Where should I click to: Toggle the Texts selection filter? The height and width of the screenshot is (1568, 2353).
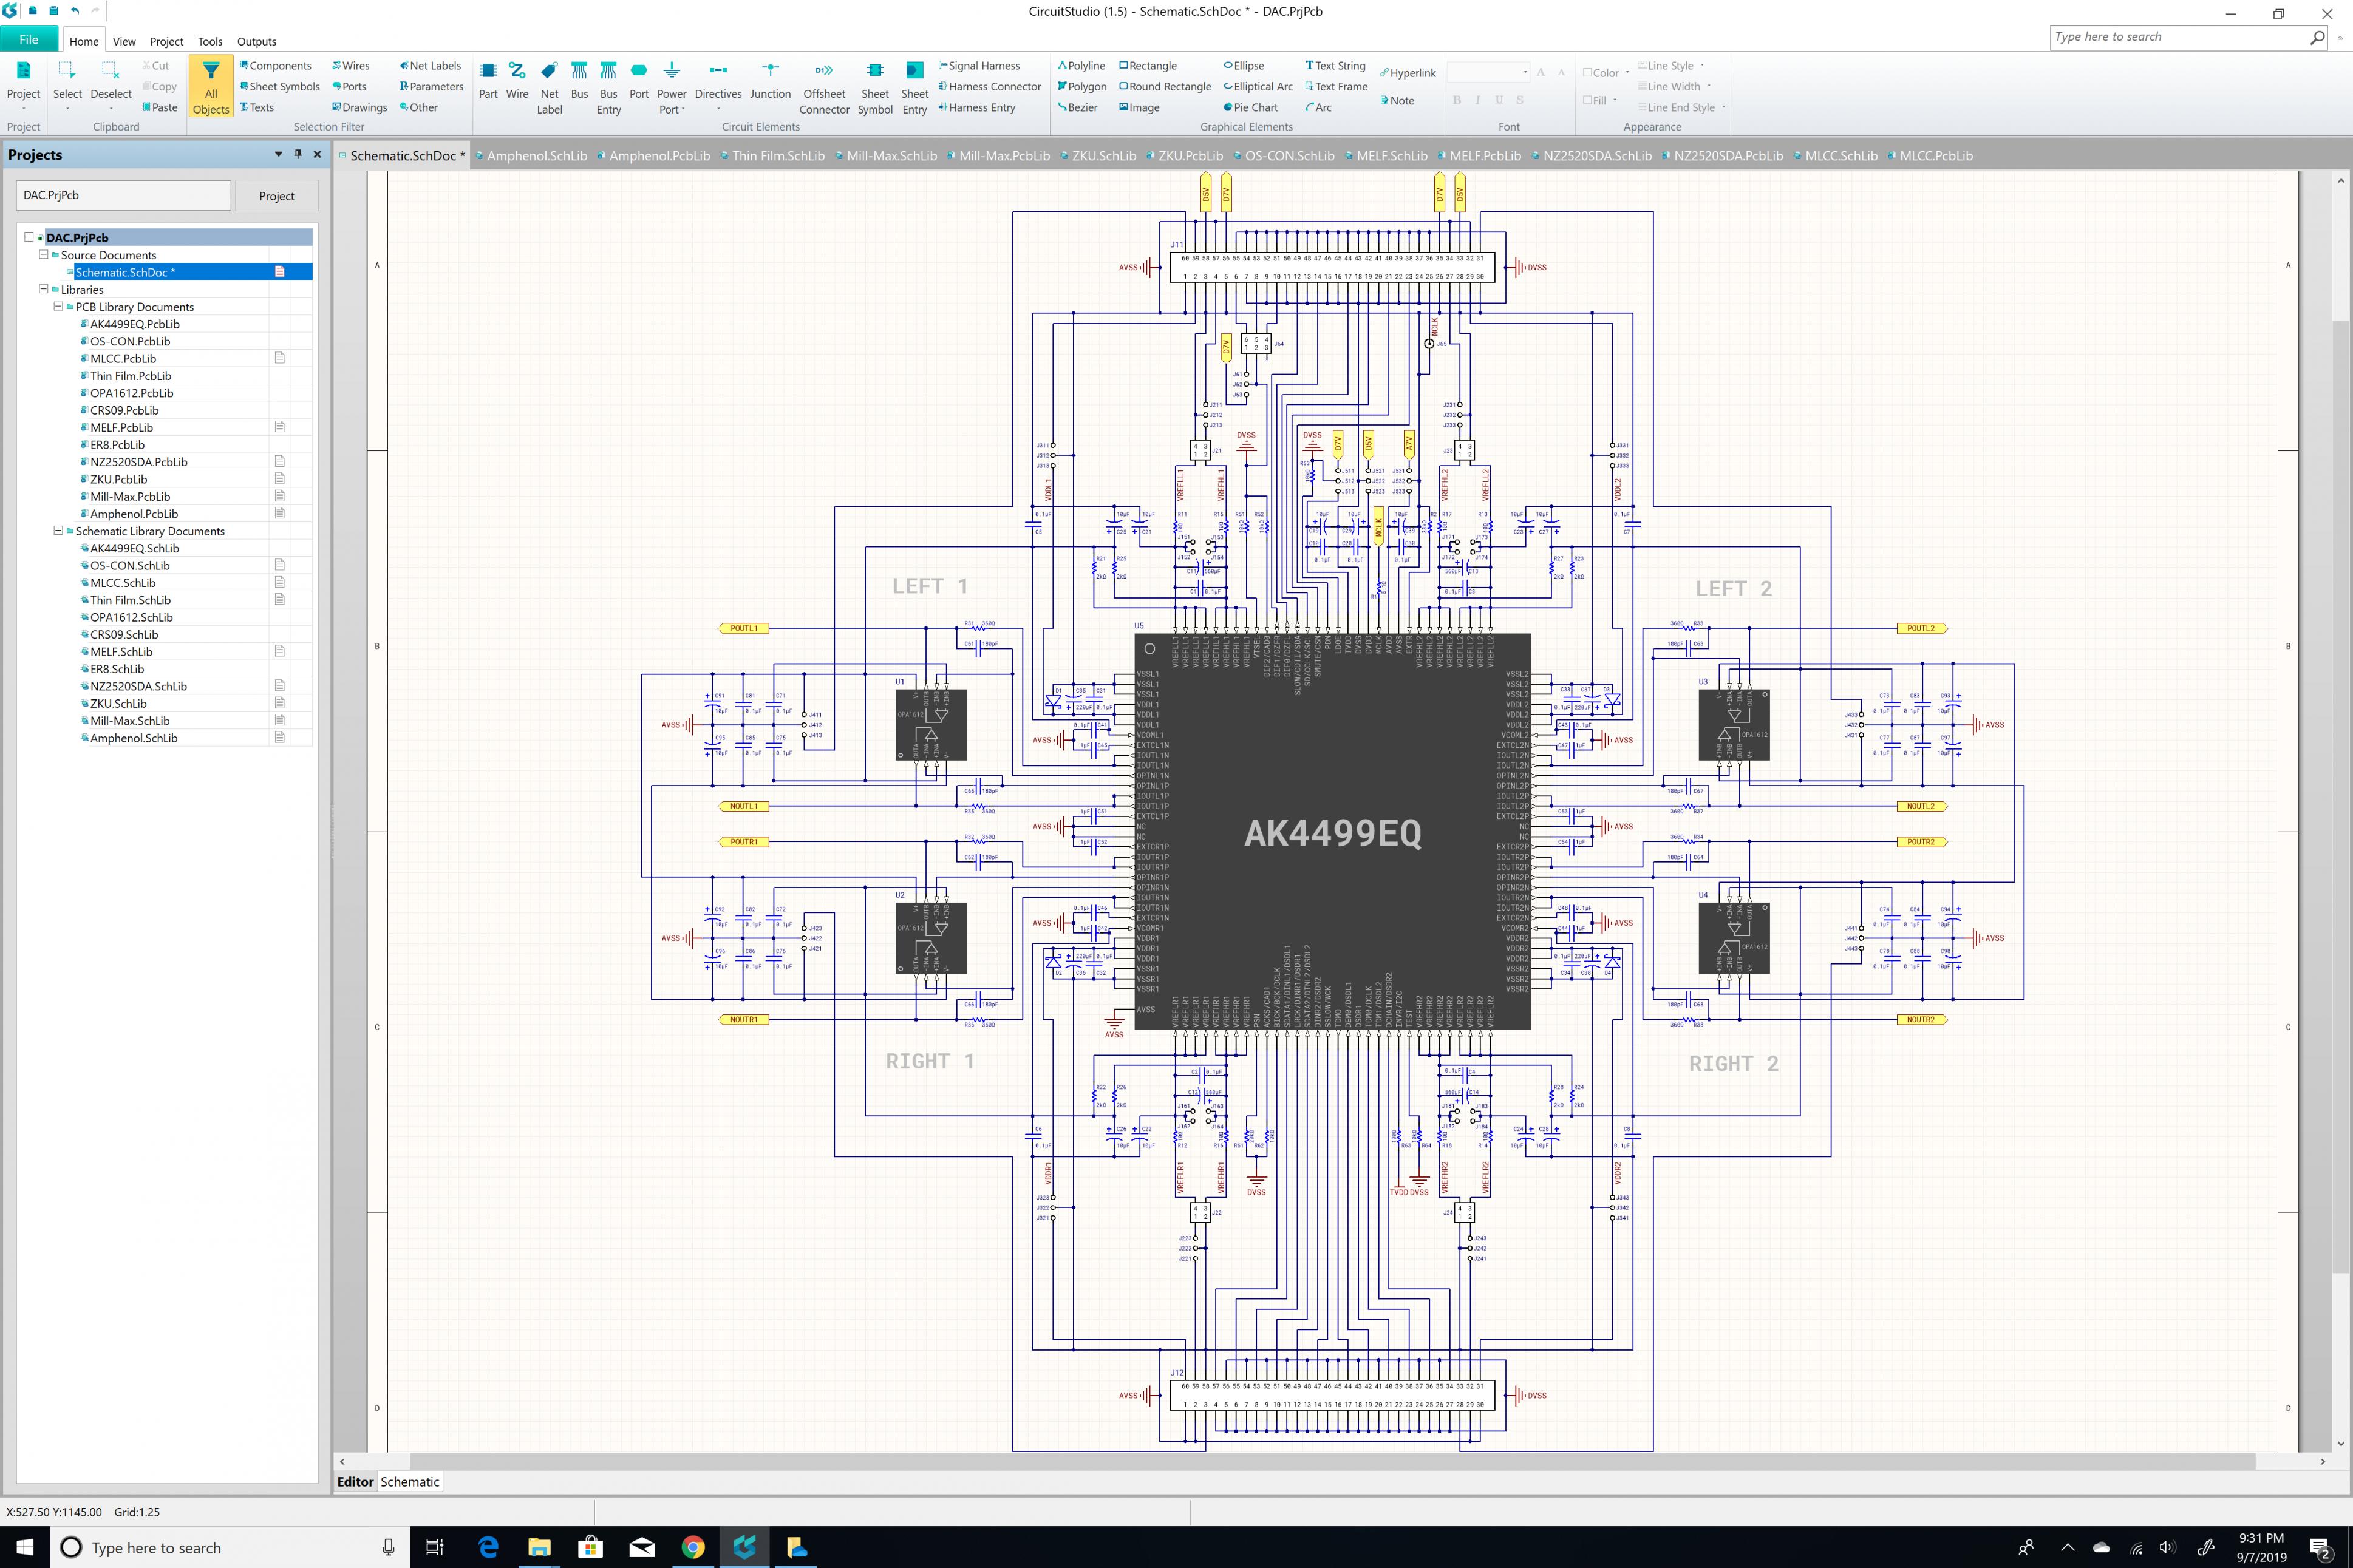click(x=257, y=108)
